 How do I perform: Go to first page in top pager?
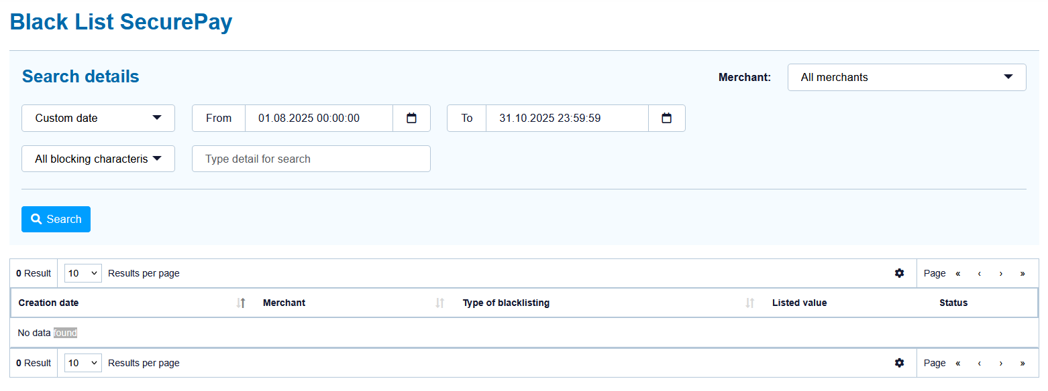(957, 273)
